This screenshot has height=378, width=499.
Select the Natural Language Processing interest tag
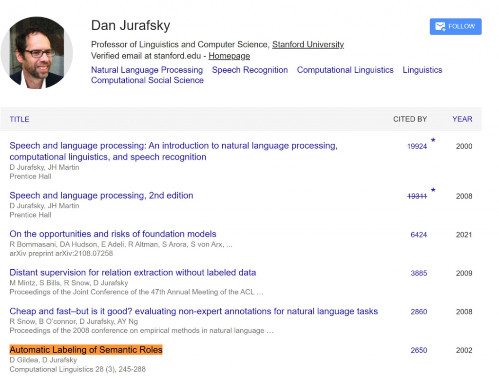pyautogui.click(x=147, y=70)
